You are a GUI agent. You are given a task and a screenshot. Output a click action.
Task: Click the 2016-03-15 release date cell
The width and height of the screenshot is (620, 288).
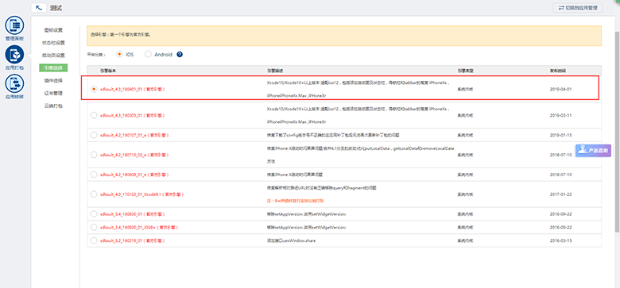click(560, 240)
